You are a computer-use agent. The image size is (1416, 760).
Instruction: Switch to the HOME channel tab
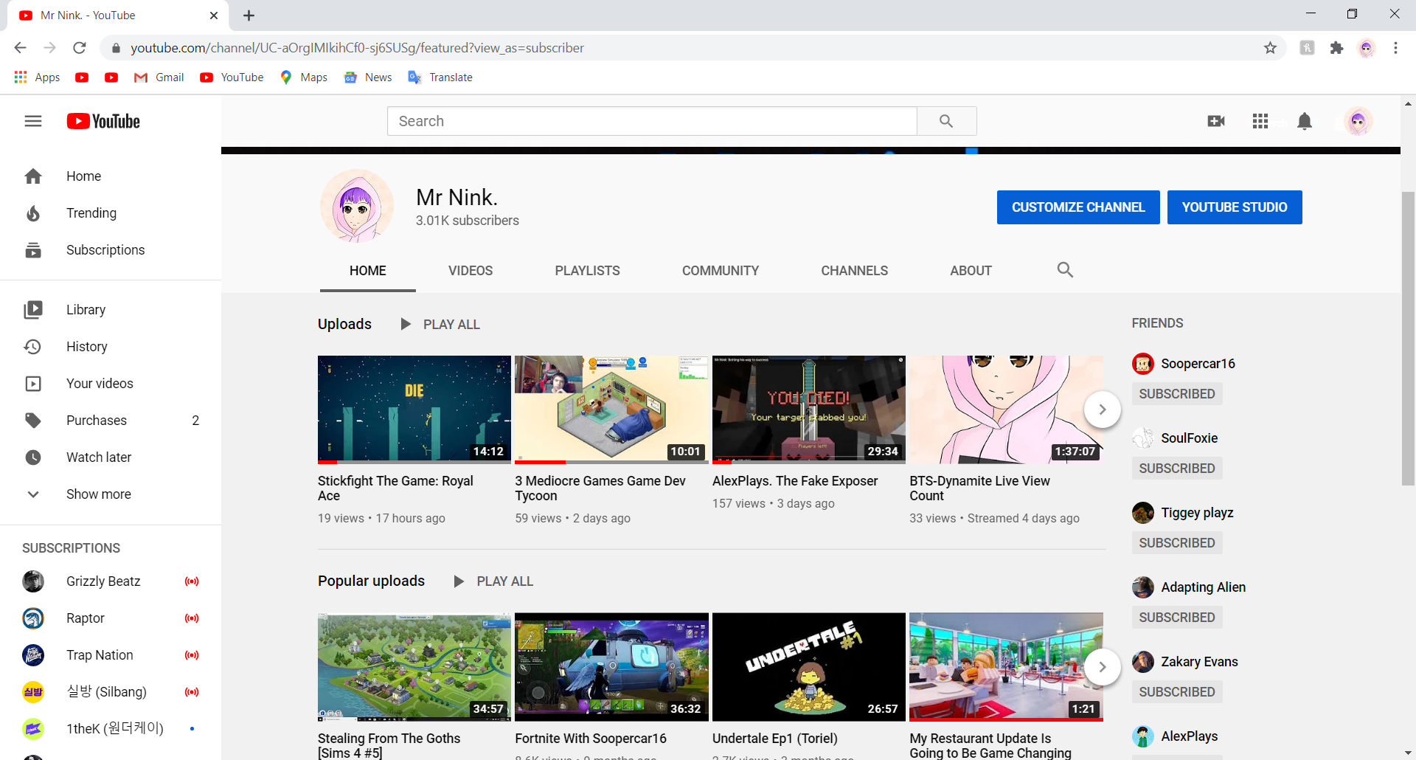coord(368,271)
